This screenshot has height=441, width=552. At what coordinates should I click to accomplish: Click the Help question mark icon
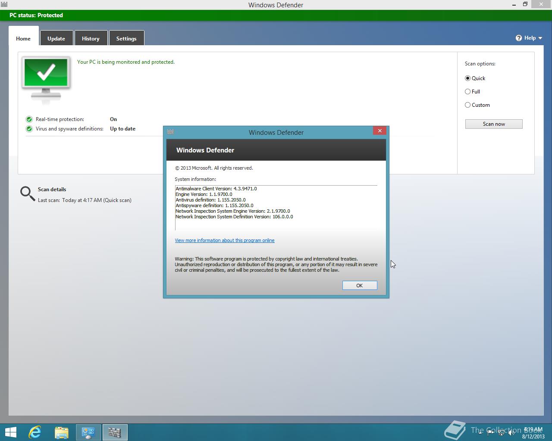click(x=519, y=38)
